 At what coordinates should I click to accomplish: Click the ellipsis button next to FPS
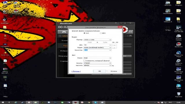(114, 45)
